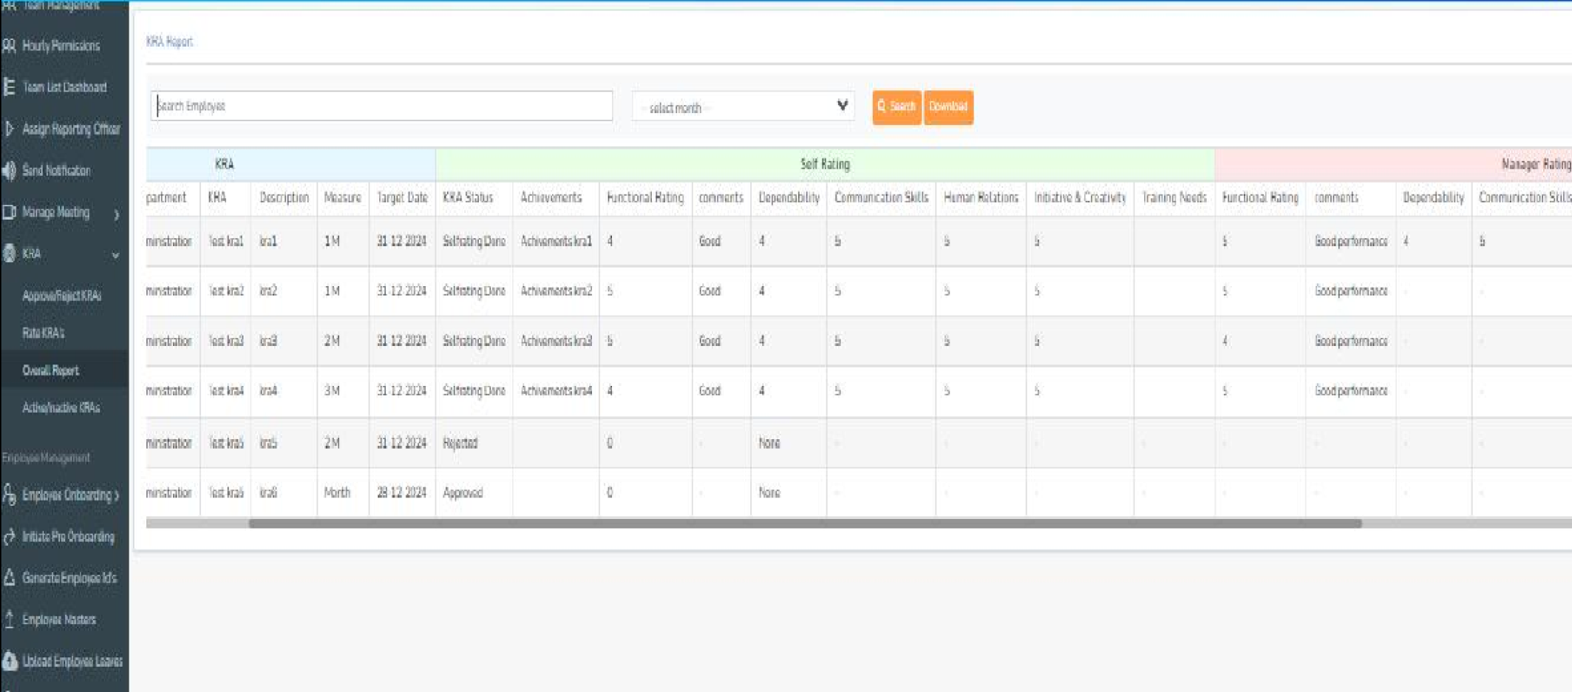Image resolution: width=1572 pixels, height=692 pixels.
Task: Click Good performance in Test kra1 row
Action: (1350, 242)
